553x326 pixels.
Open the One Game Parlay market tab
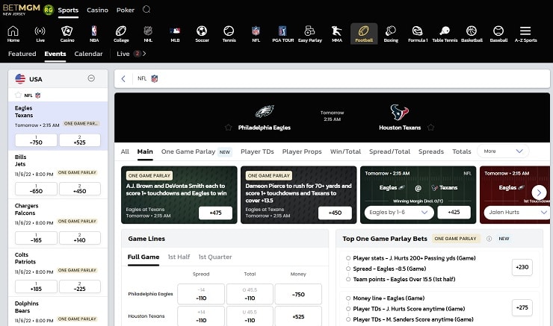196,151
